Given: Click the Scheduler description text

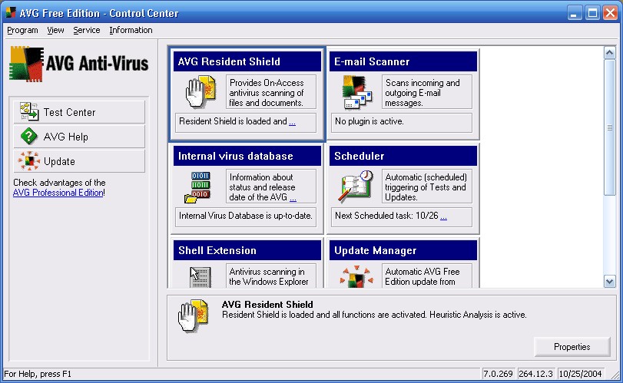Looking at the screenshot, I should point(426,187).
